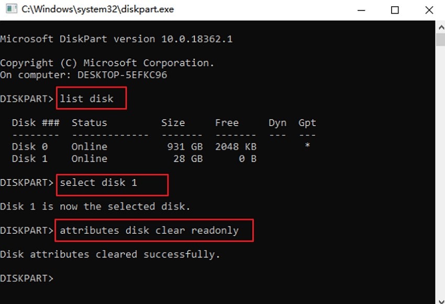Click the 'select disk 1' command
The height and width of the screenshot is (304, 445).
(98, 183)
